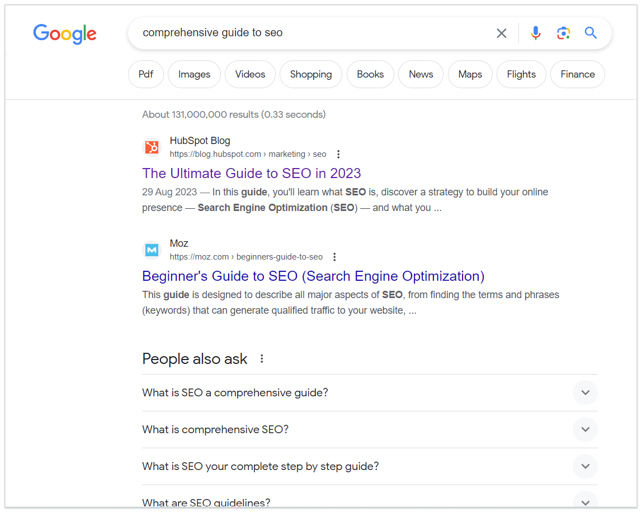Screen dimensions: 642x513
Task: Click the HubSpot Blog favicon
Action: 152,147
